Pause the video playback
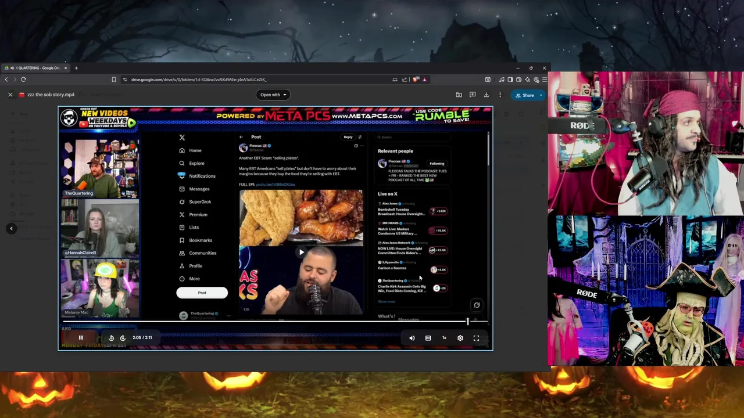The height and width of the screenshot is (418, 744). tap(81, 337)
